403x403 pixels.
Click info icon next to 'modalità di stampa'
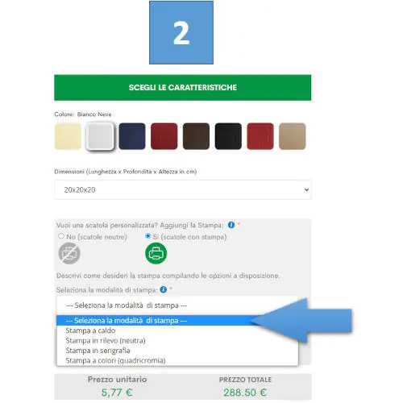163,289
